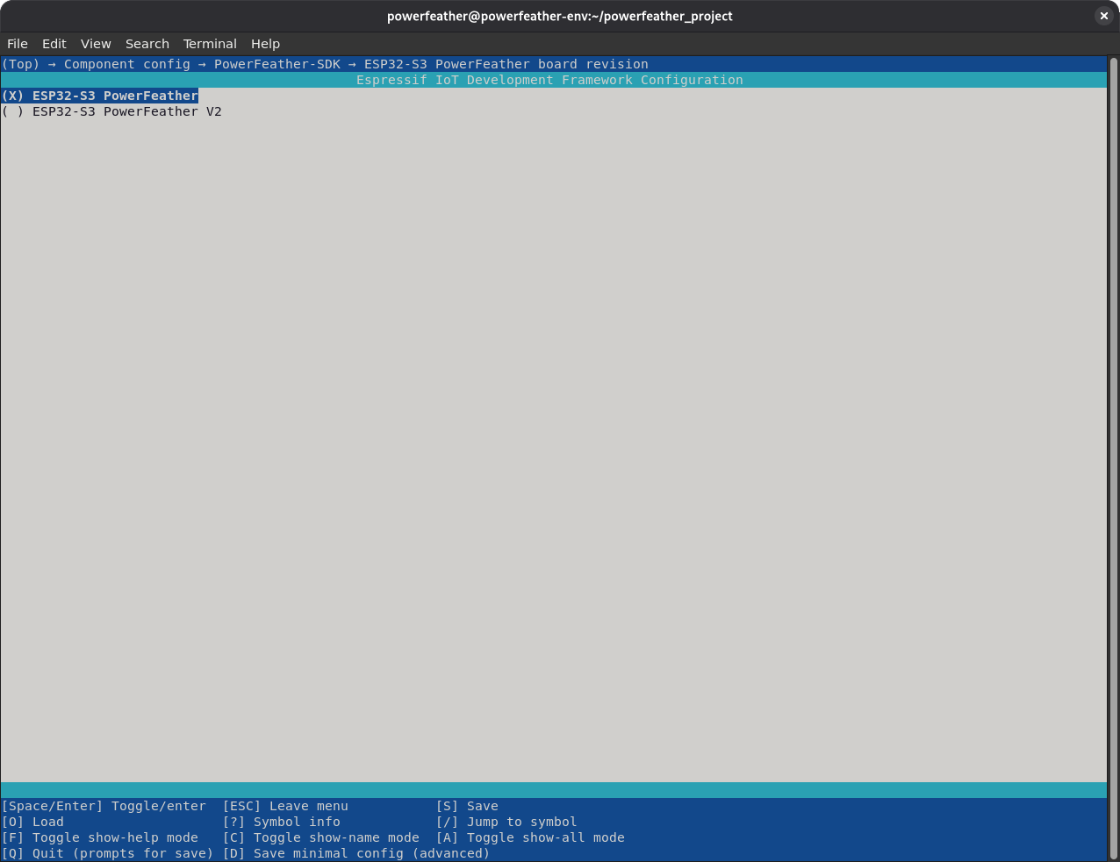The width and height of the screenshot is (1120, 862).
Task: Click the [Q] Quit (prompts for save) hint
Action: click(x=108, y=853)
